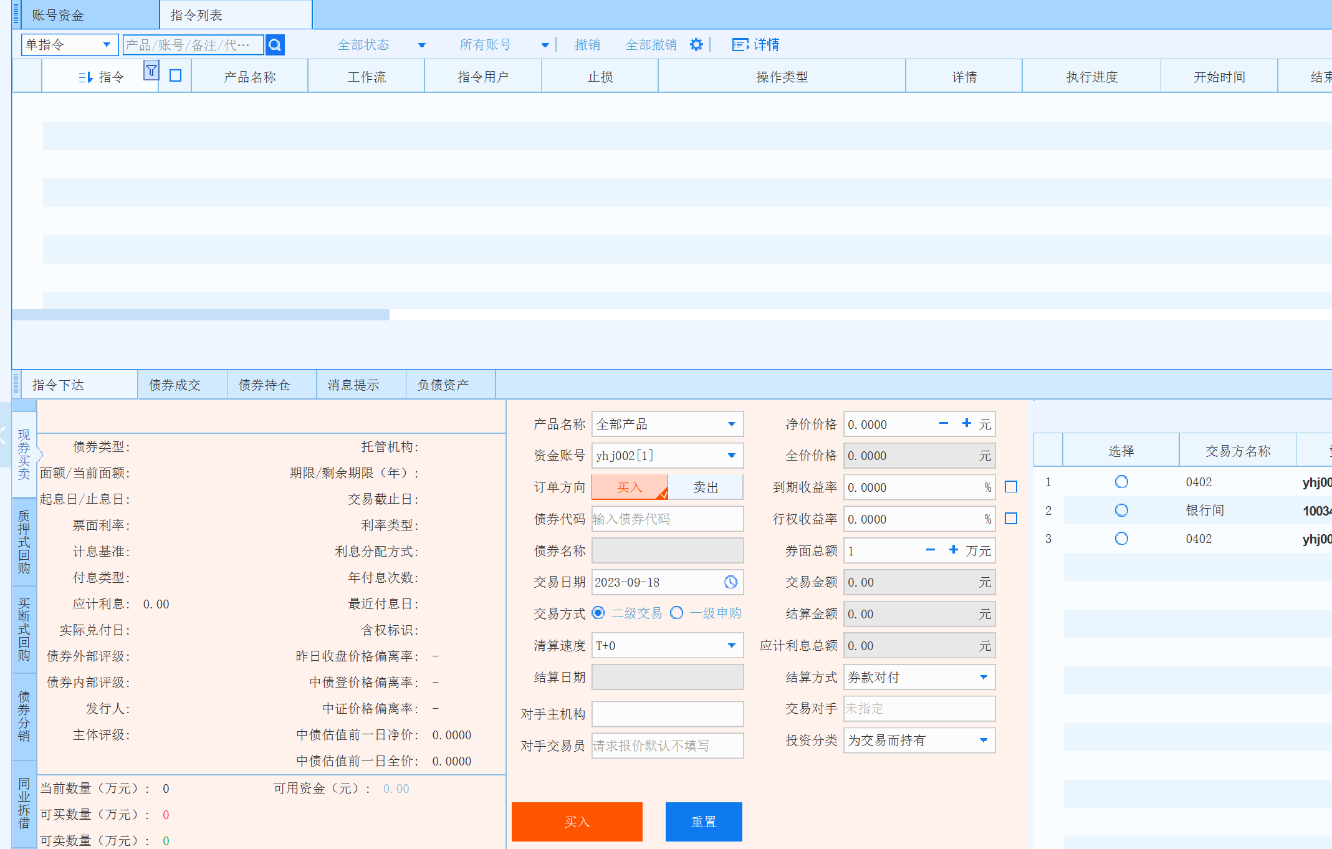1332x849 pixels.
Task: Open the 单指令 dropdown
Action: coord(69,45)
